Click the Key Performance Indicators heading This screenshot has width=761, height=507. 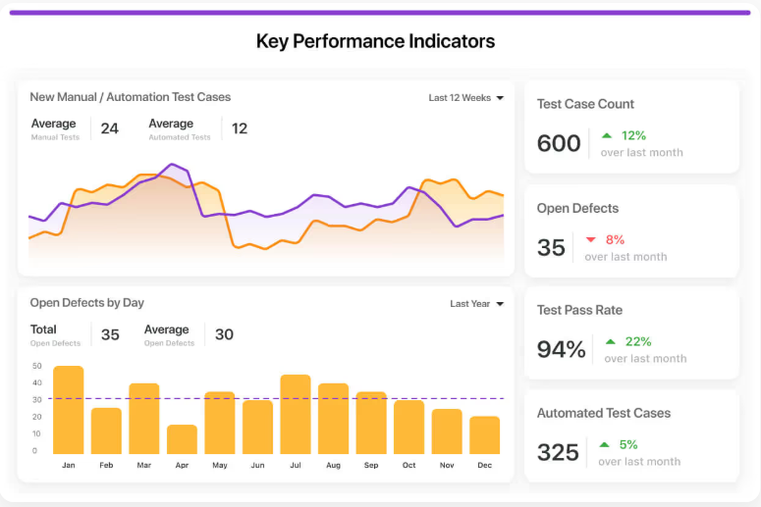375,41
